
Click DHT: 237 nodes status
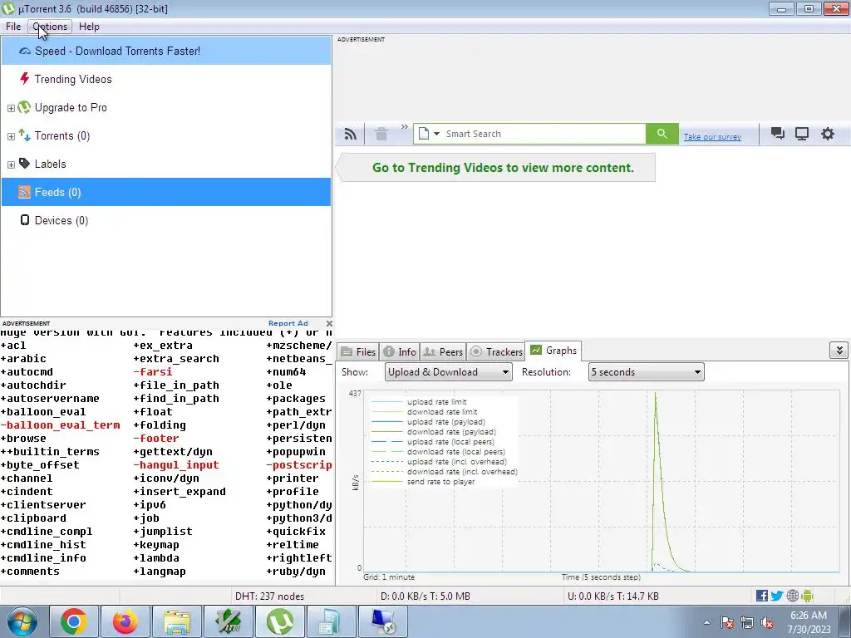[x=270, y=596]
